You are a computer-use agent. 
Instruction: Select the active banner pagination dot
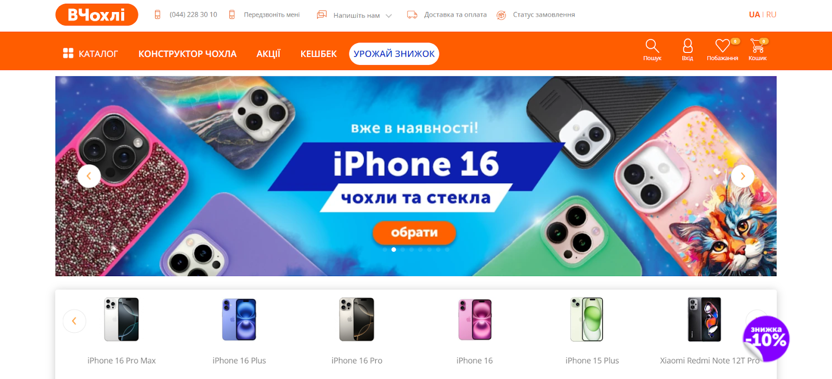click(x=394, y=250)
